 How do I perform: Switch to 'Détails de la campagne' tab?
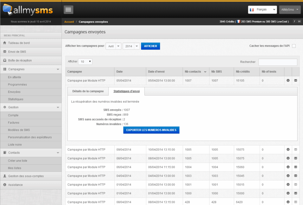coord(88,91)
